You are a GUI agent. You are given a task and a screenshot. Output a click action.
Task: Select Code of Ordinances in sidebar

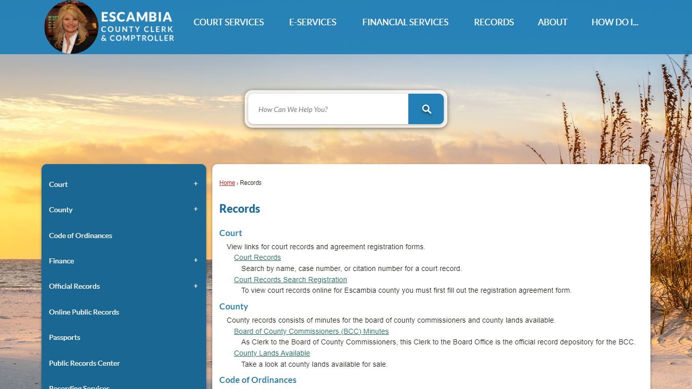(81, 235)
